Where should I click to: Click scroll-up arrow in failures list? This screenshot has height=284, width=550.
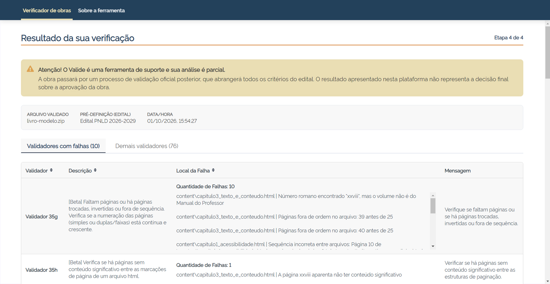(x=433, y=195)
